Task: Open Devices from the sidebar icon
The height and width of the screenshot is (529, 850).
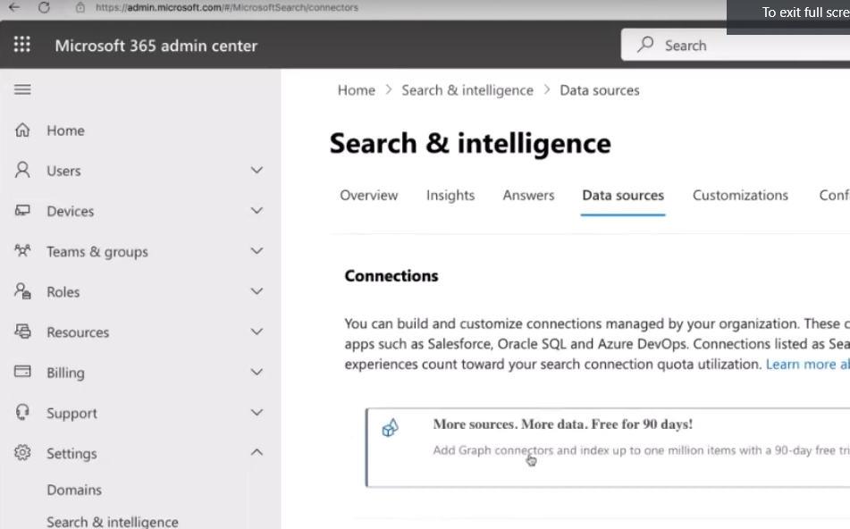Action: (x=21, y=211)
